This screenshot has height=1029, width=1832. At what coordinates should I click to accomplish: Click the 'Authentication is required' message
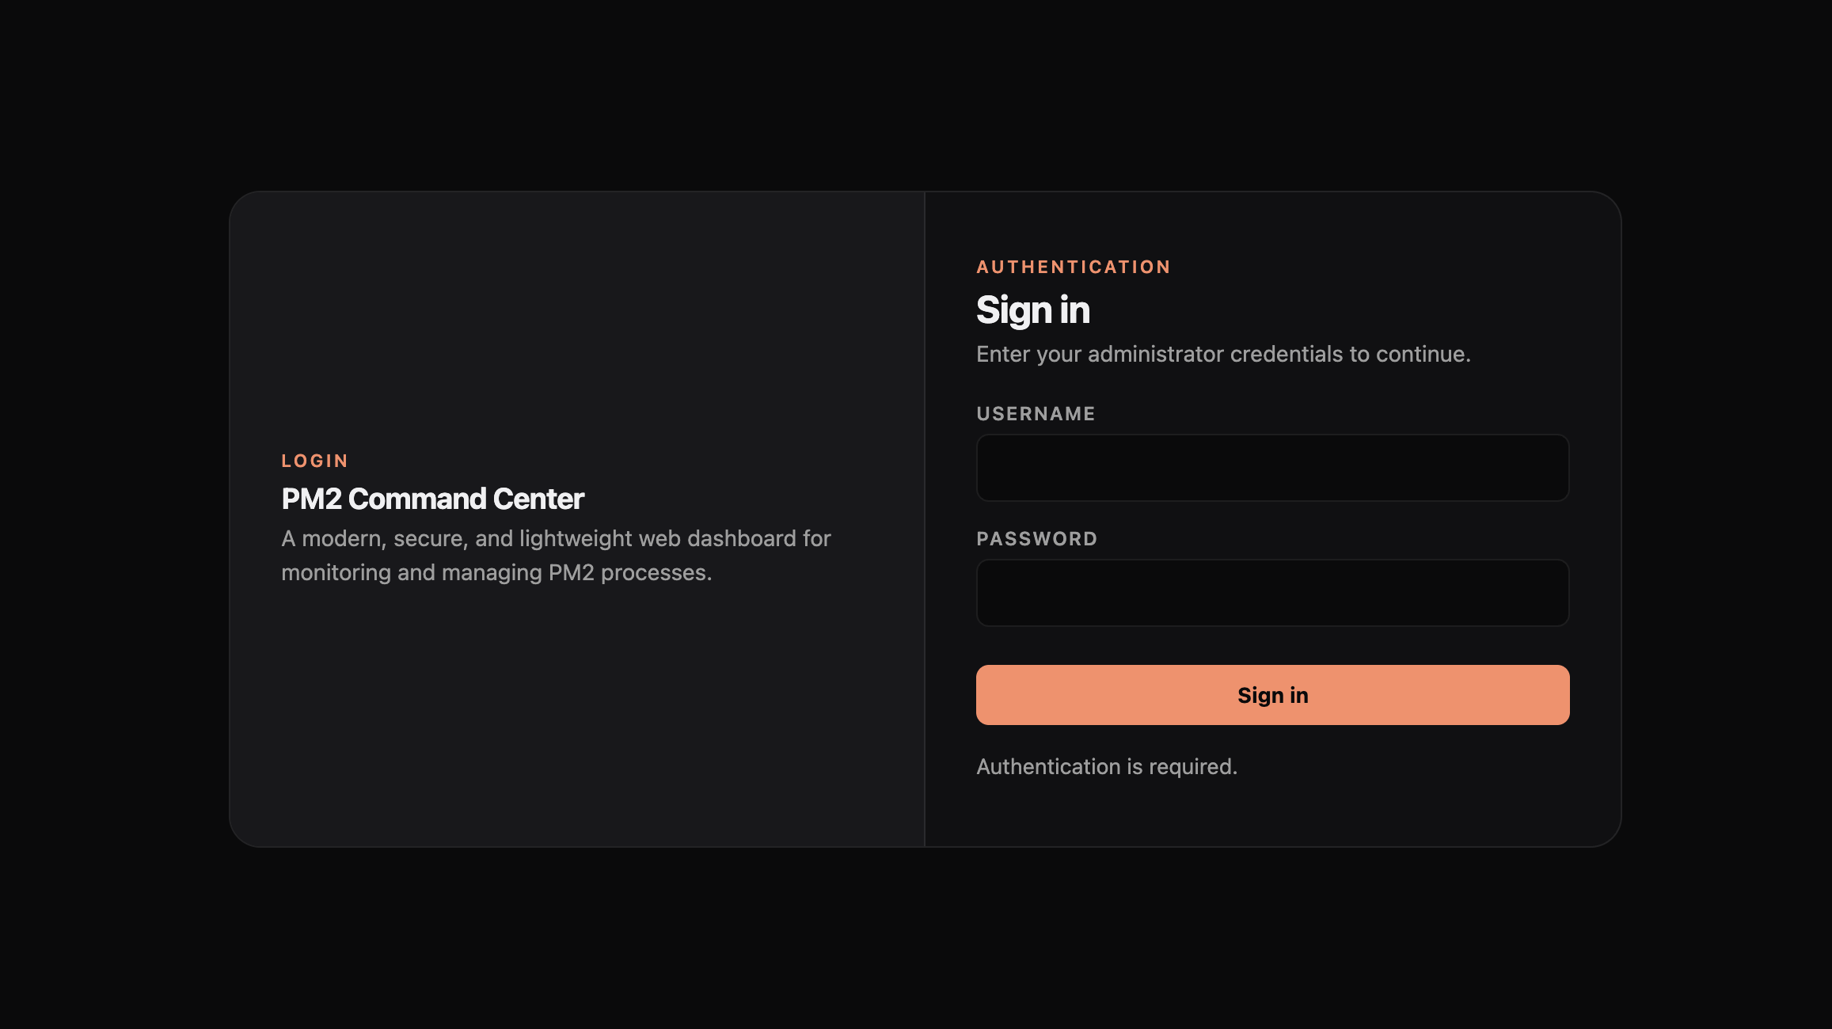coord(1107,766)
